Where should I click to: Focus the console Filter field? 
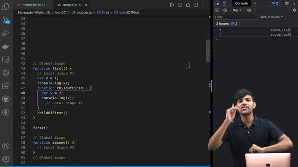(236, 17)
